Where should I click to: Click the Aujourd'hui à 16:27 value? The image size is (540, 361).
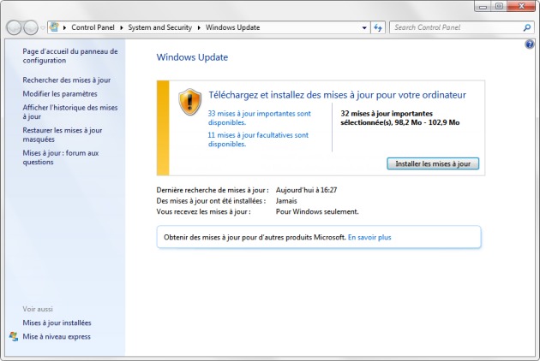pos(306,190)
